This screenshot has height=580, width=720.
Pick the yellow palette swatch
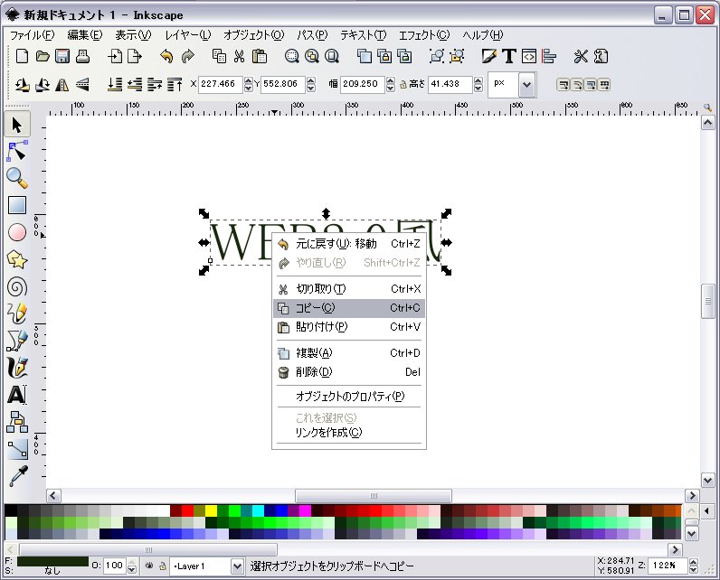(x=211, y=510)
